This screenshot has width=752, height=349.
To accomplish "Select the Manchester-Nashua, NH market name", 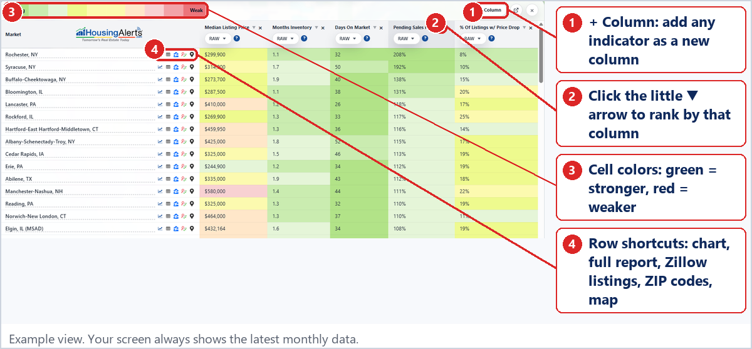I will [34, 191].
